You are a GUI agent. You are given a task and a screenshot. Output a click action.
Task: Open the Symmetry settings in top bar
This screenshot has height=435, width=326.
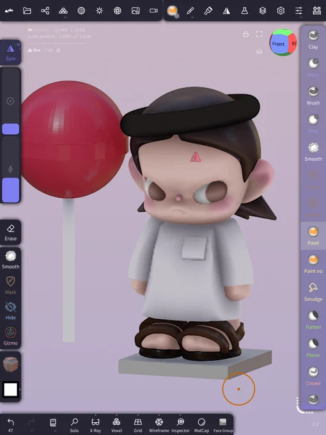(226, 11)
